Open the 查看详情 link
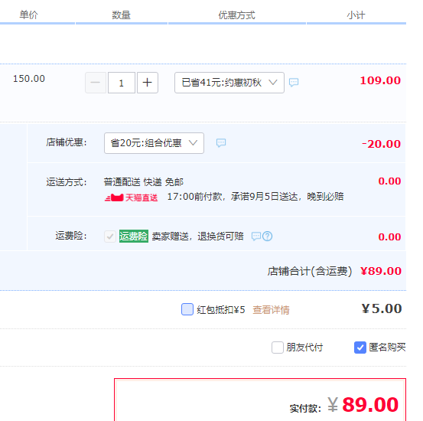This screenshot has height=421, width=423. pos(271,310)
